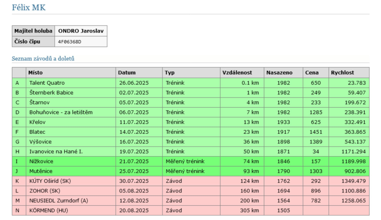Screen dimensions: 381x220
Task: Click the Datum column header
Action: 127,72
